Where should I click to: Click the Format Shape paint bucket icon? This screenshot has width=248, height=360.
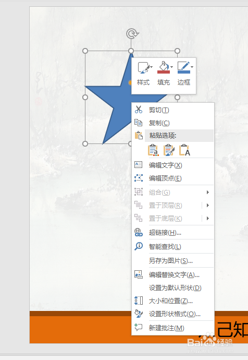[139, 314]
